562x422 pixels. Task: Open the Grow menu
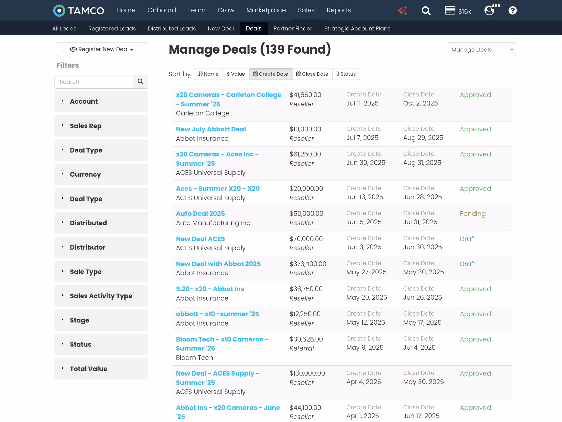pyautogui.click(x=226, y=10)
